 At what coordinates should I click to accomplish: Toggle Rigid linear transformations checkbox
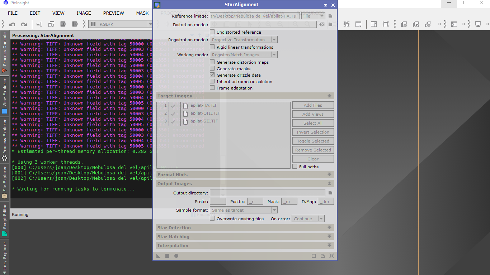point(212,47)
